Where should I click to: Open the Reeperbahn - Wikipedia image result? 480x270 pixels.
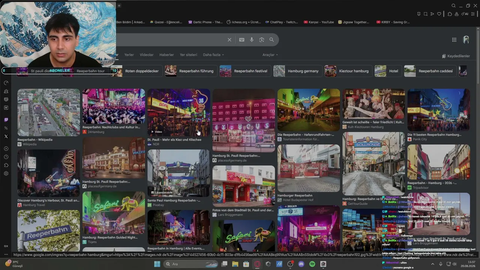tap(48, 112)
